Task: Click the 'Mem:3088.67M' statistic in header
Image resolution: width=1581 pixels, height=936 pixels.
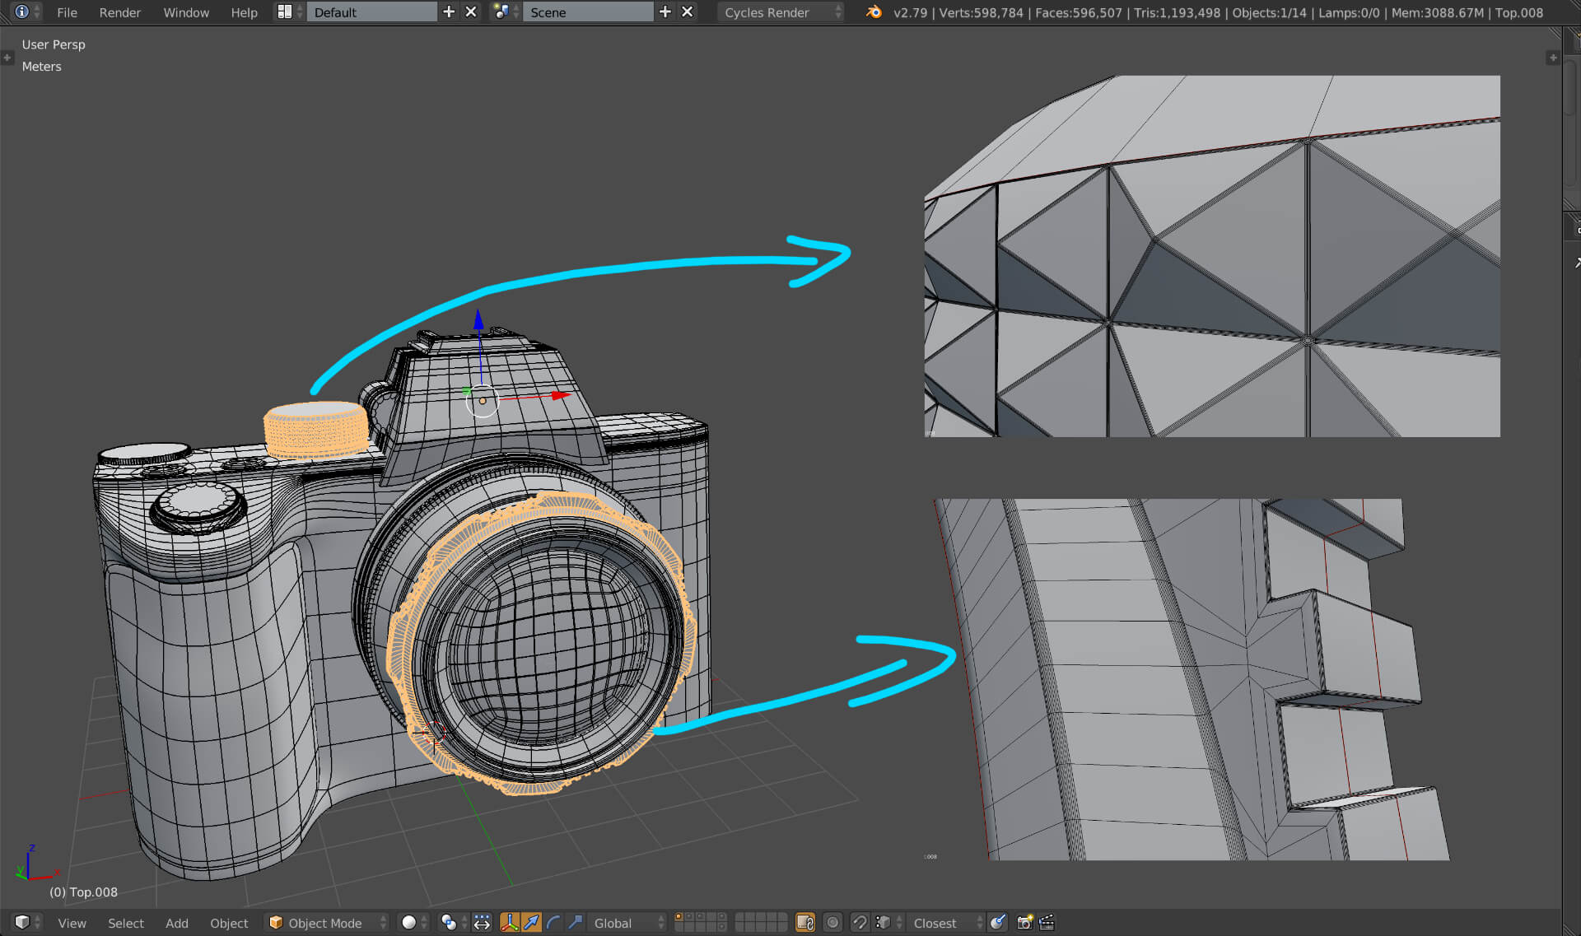Action: coord(1438,12)
